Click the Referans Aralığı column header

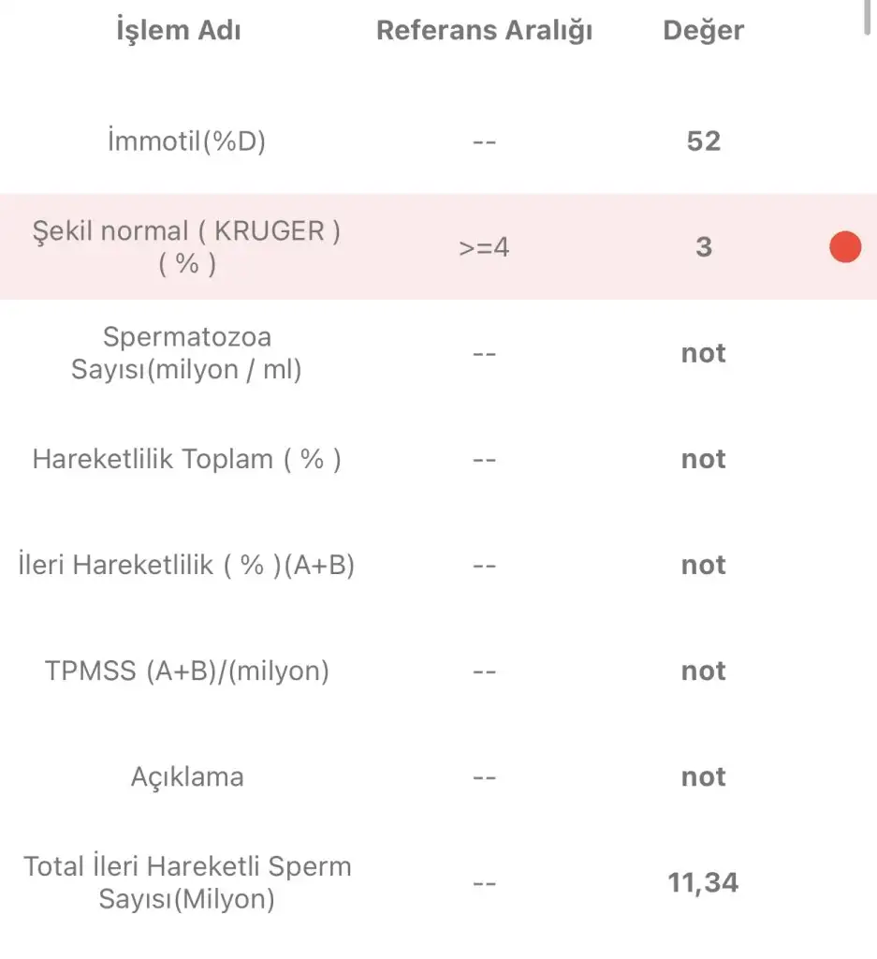484,31
